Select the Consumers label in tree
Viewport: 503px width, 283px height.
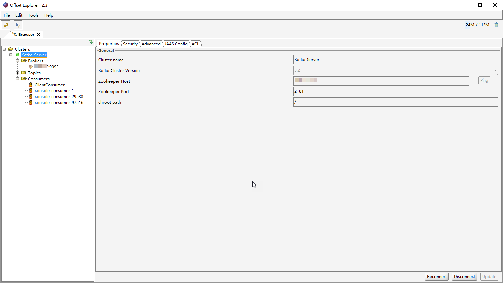pos(39,79)
